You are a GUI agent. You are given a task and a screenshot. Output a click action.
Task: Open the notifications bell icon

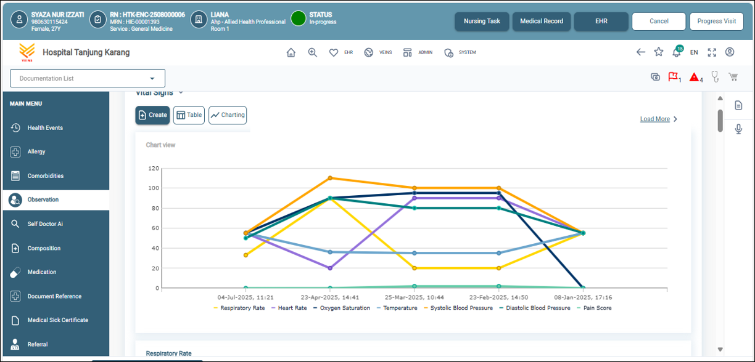point(676,53)
